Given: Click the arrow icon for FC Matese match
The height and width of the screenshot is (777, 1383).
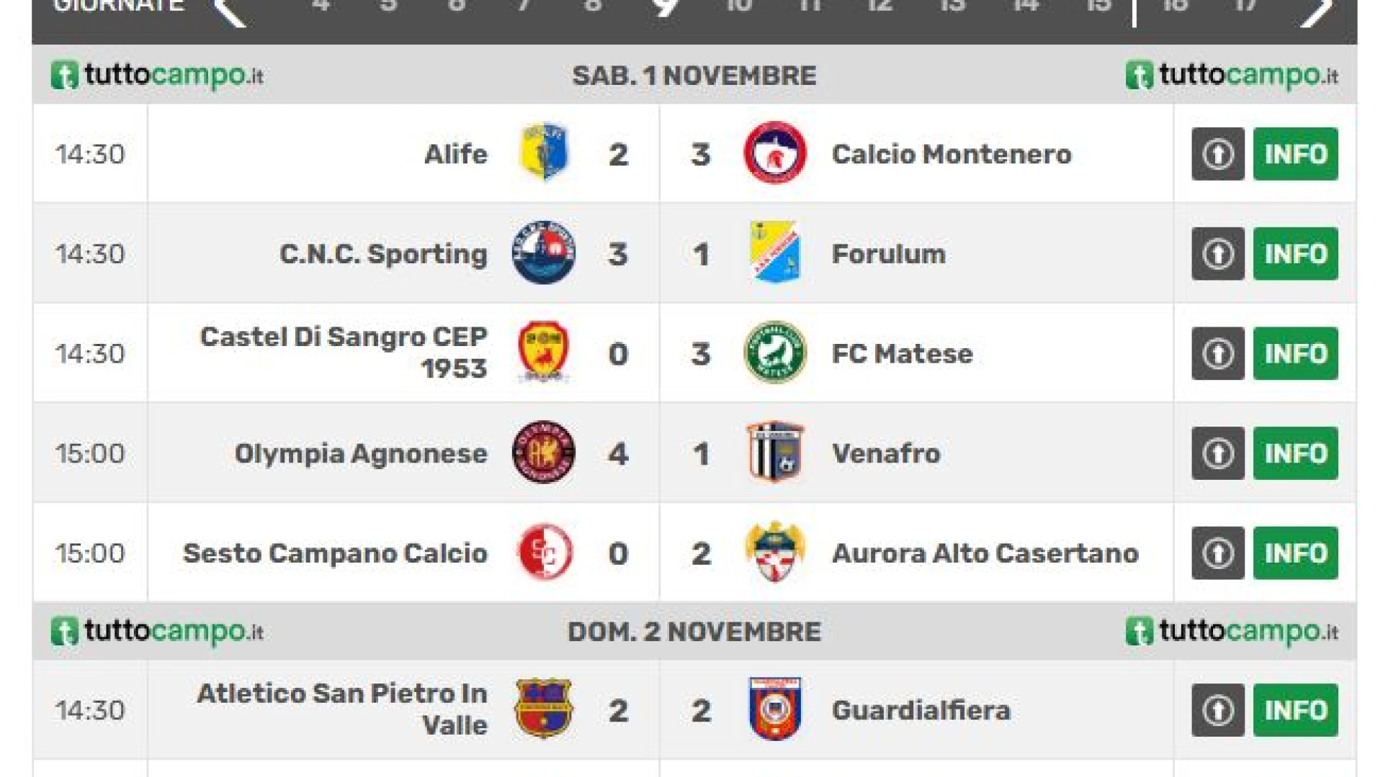Looking at the screenshot, I should tap(1217, 354).
